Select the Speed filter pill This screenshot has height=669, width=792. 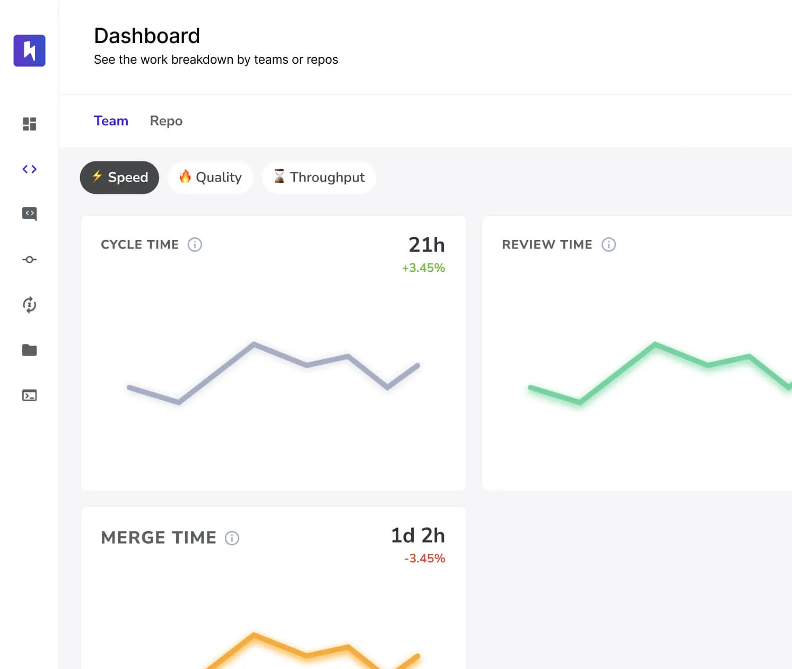coord(119,177)
